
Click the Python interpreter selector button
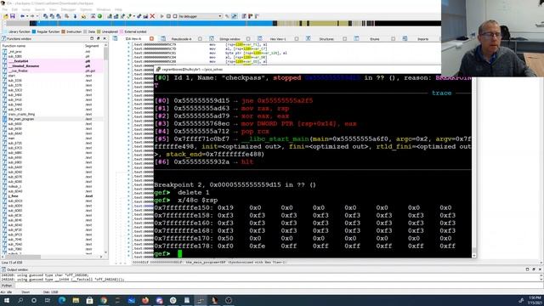click(7, 286)
